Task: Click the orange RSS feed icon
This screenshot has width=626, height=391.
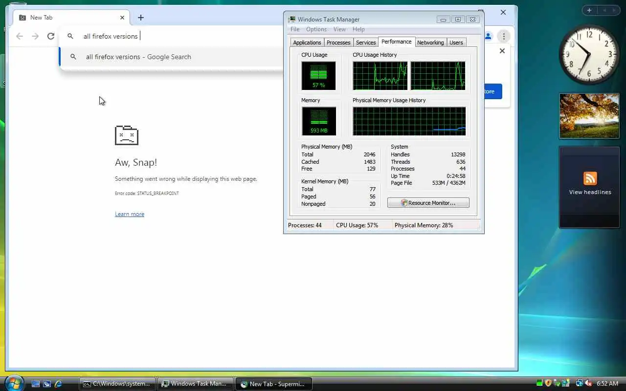Action: [590, 178]
